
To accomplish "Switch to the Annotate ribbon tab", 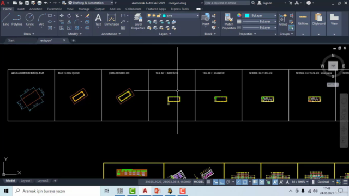I will 35,9.
